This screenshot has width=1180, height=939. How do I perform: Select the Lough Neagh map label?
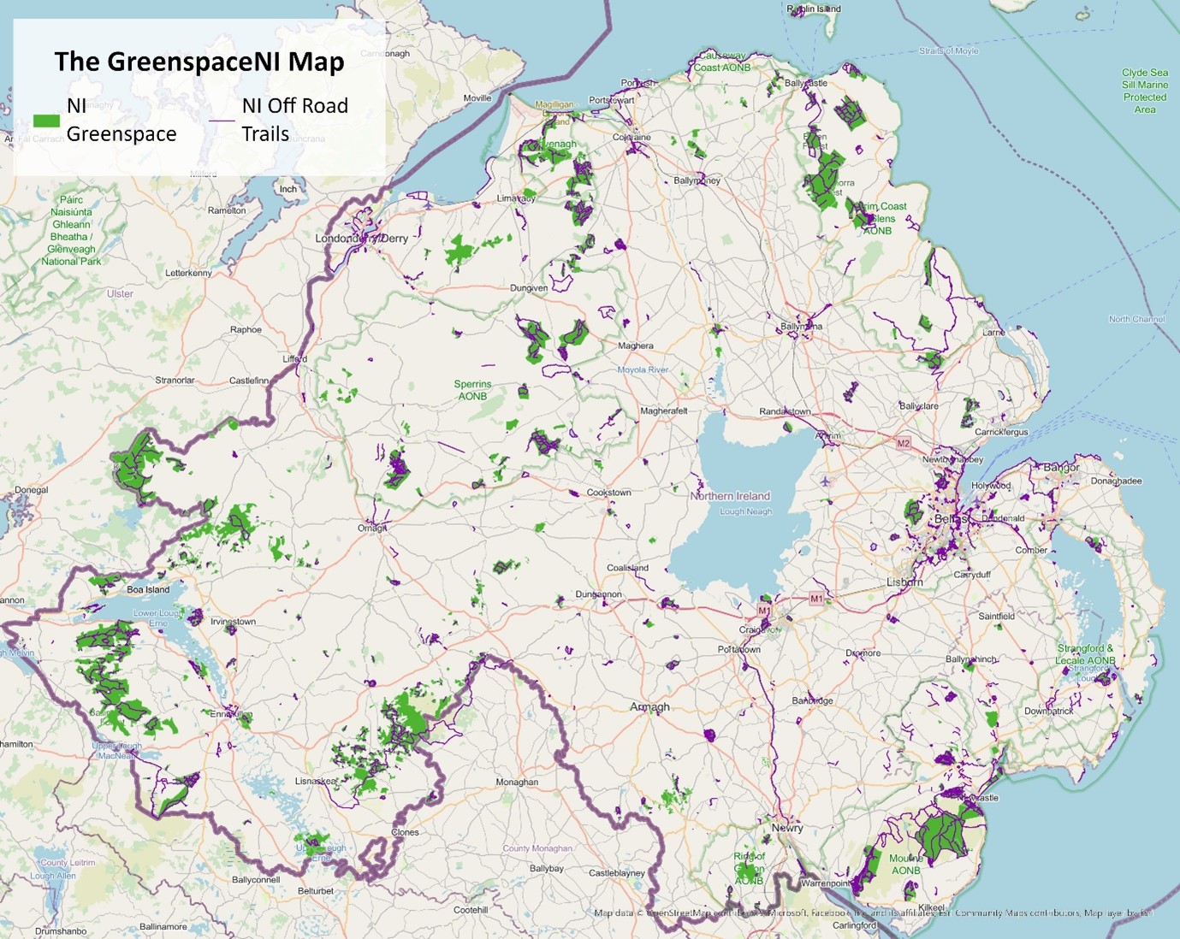pos(745,511)
